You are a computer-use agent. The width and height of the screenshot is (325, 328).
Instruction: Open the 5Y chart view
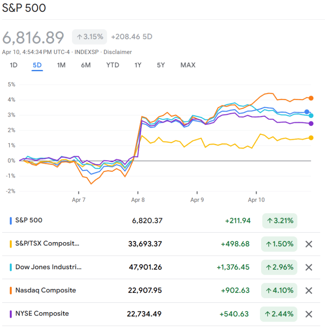pyautogui.click(x=161, y=65)
